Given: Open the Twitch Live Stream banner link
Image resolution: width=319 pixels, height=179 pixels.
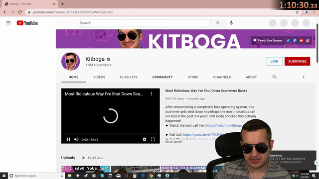Looking at the screenshot, I should 268,40.
